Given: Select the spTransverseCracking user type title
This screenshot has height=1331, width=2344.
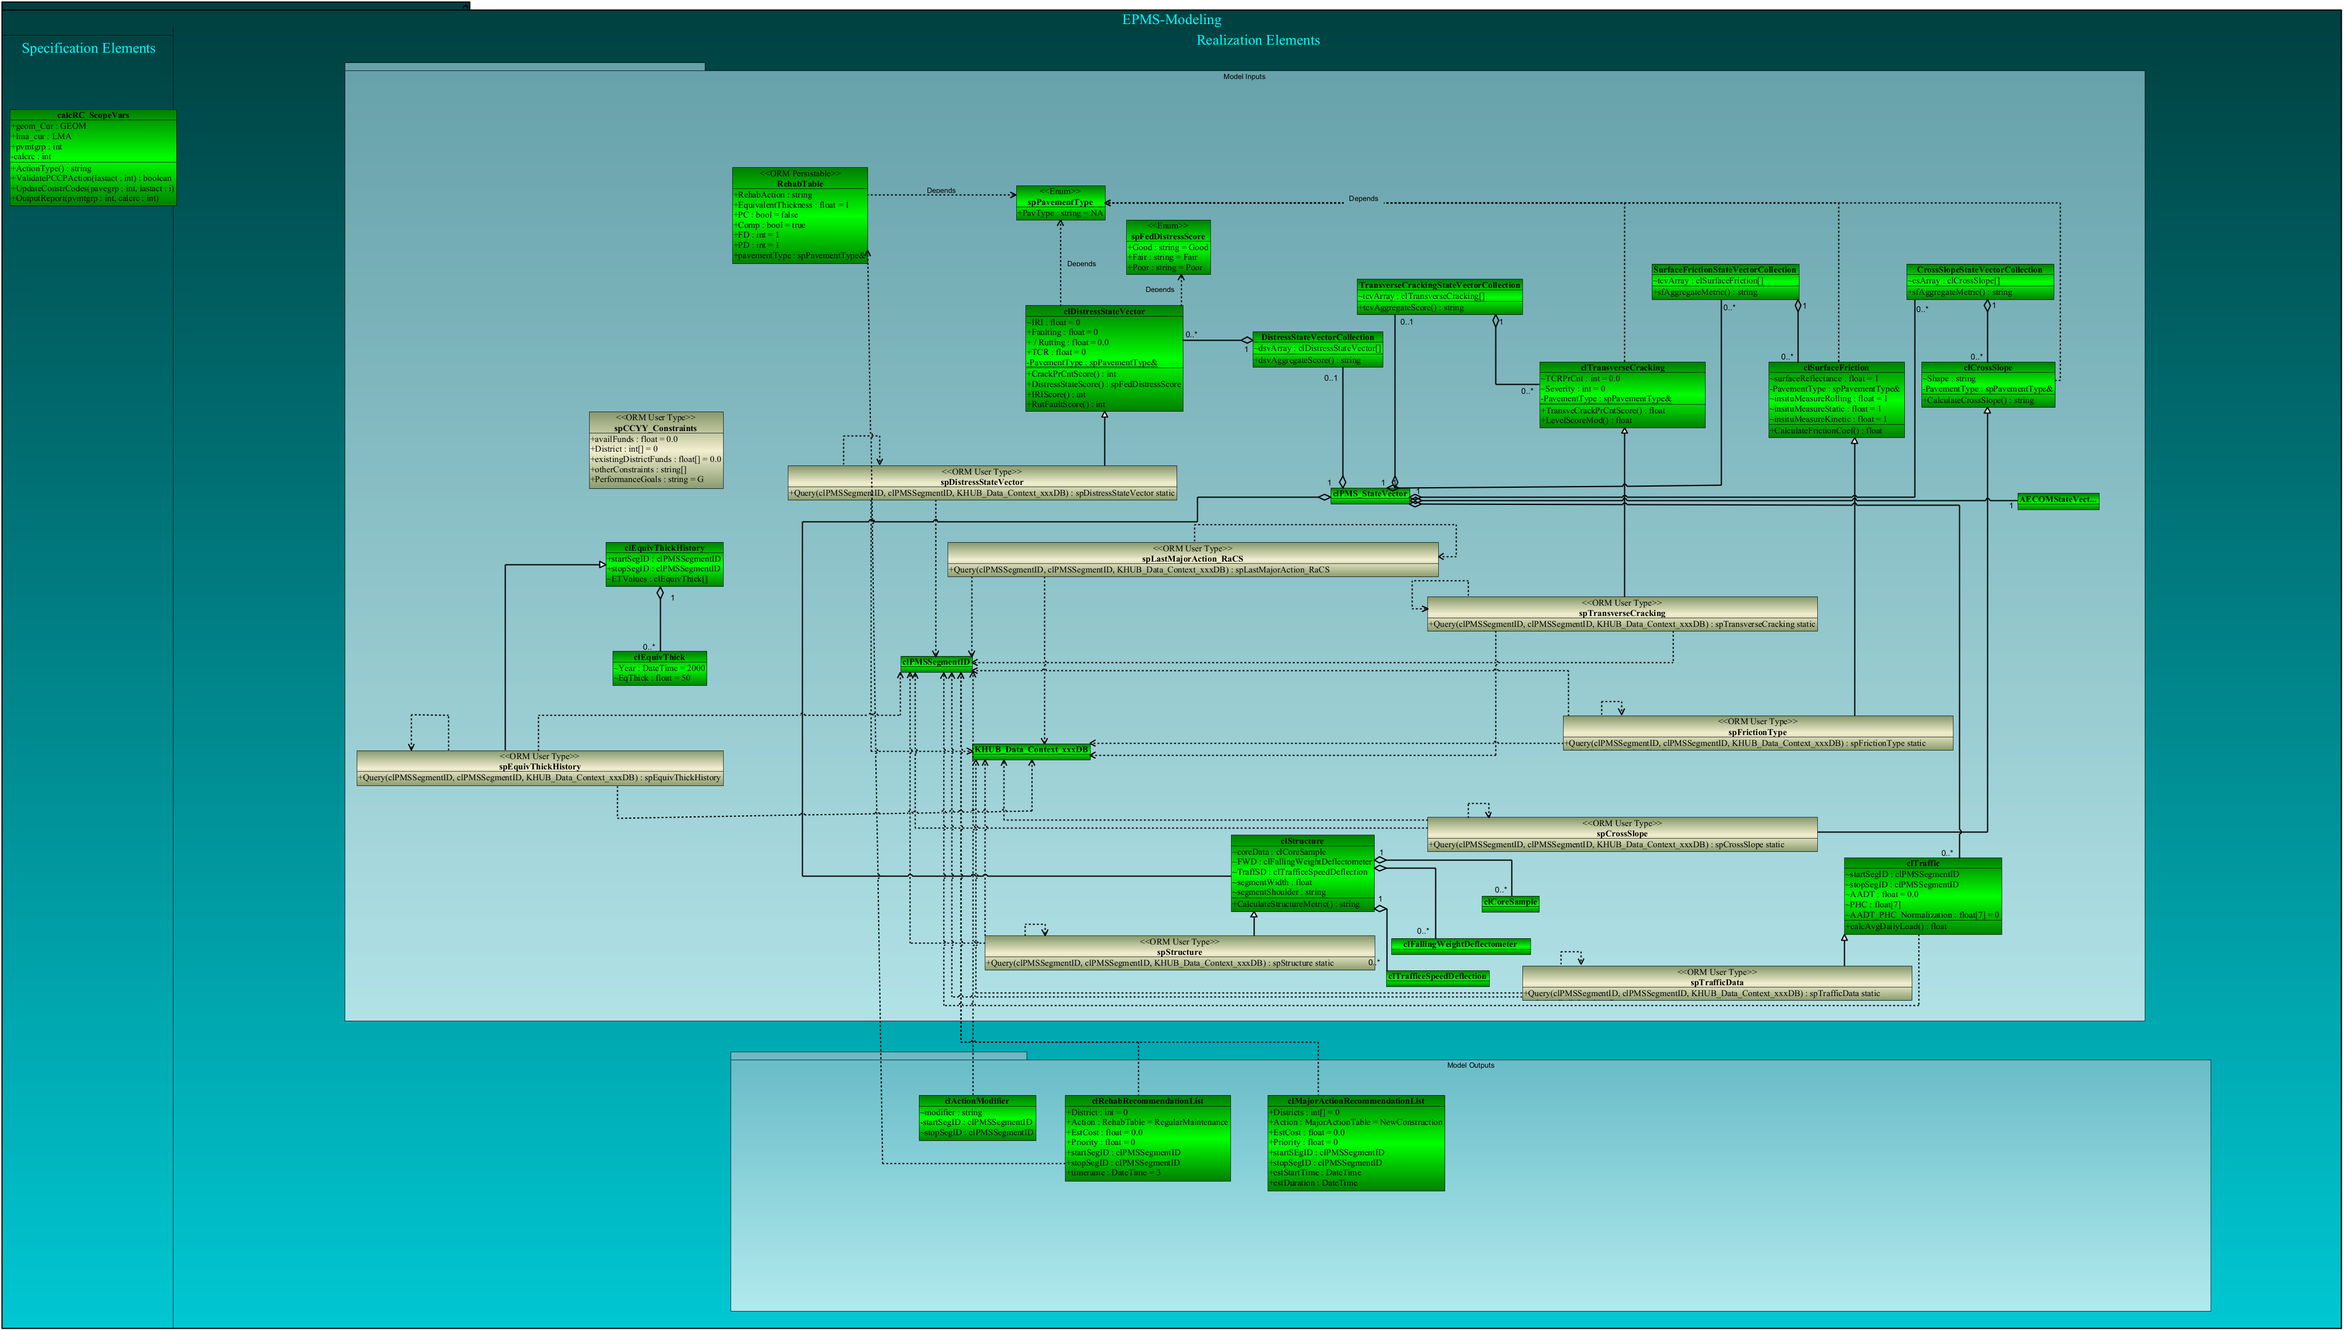Looking at the screenshot, I should 1622,613.
